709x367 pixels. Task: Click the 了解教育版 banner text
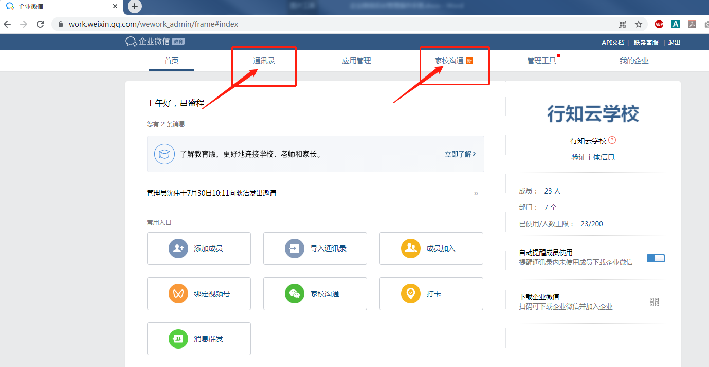click(x=251, y=154)
